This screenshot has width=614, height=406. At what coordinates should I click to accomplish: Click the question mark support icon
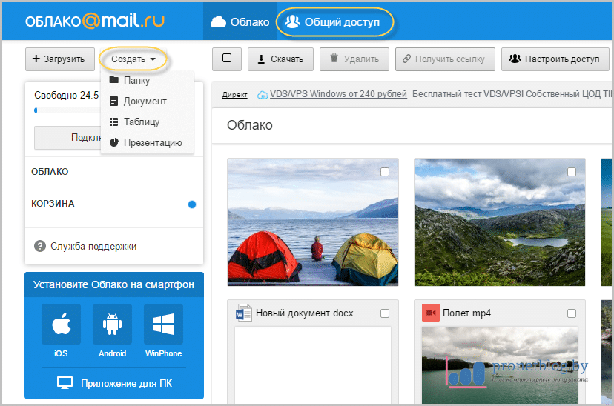[40, 246]
